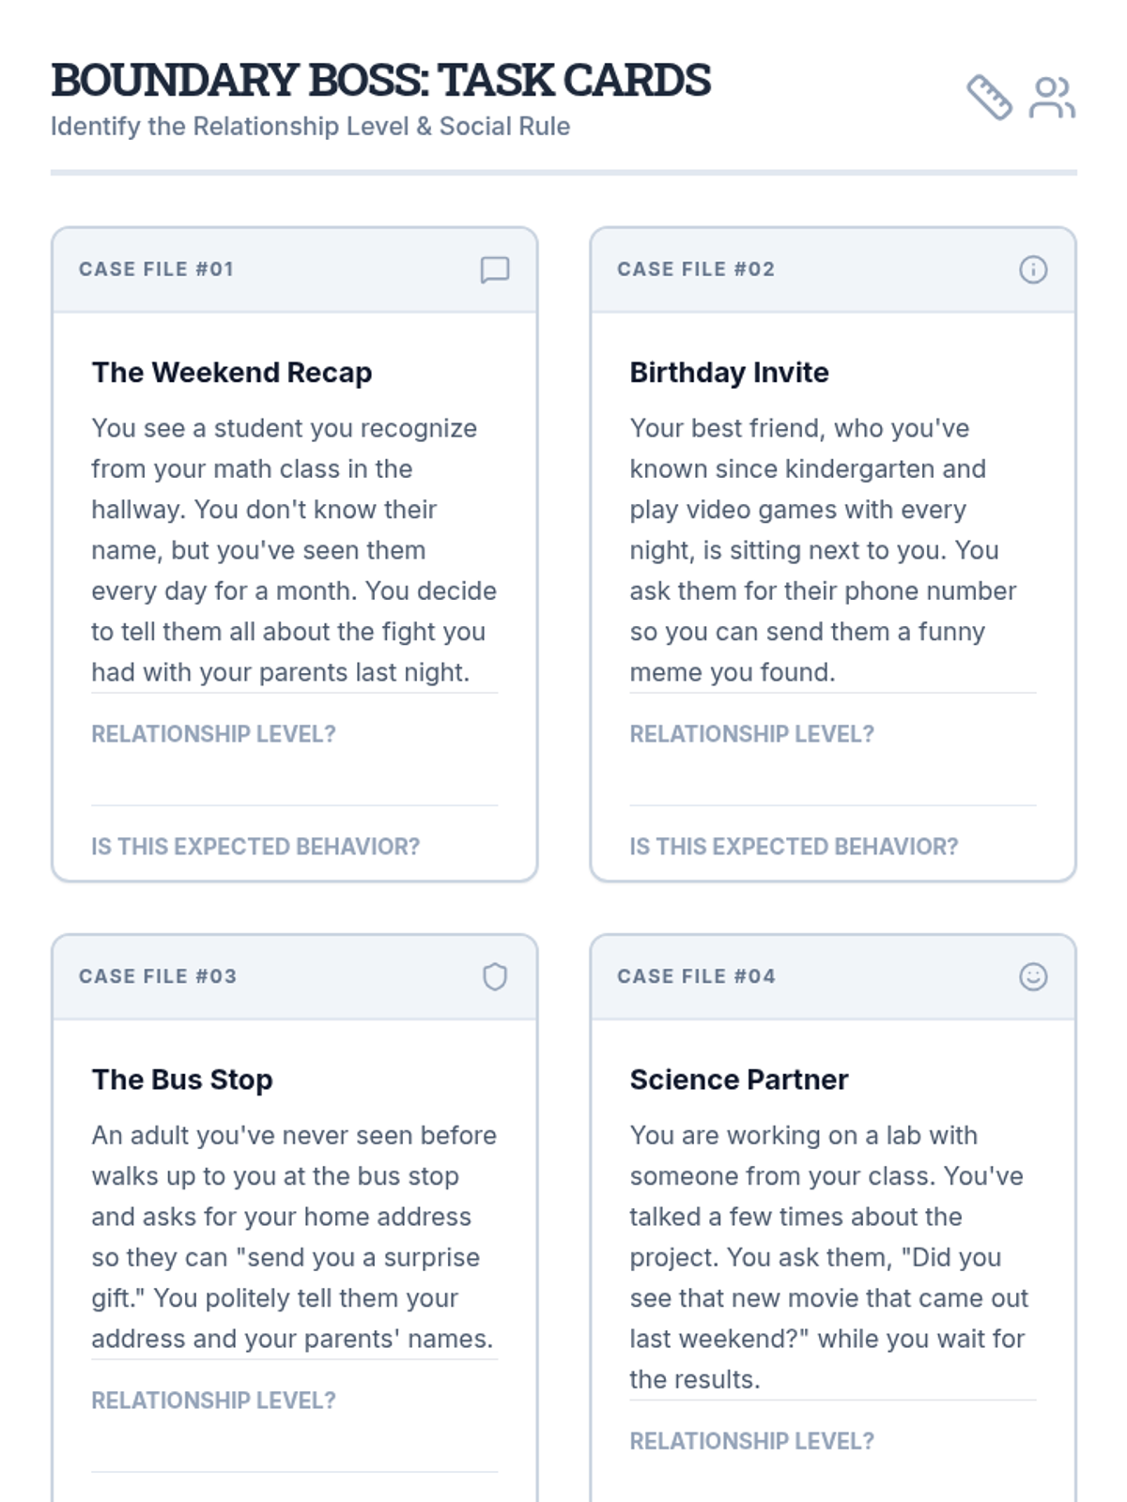Image resolution: width=1127 pixels, height=1502 pixels.
Task: Select the "Science Partner" card title
Action: click(739, 1080)
